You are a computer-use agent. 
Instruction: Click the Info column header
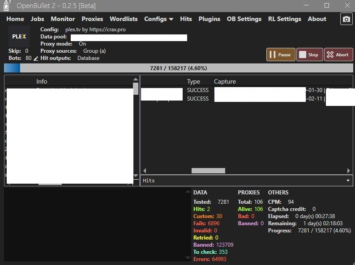pos(42,81)
